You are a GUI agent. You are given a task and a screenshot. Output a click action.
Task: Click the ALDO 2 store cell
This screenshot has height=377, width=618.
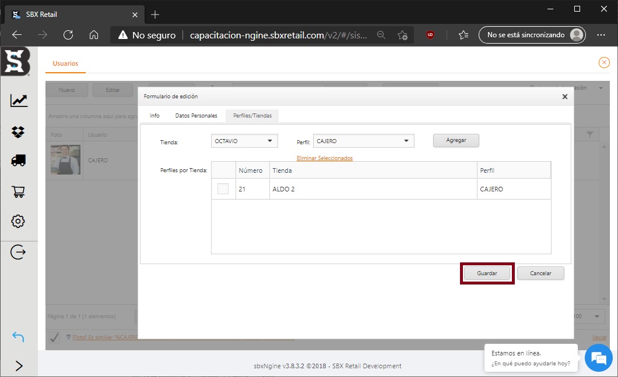coord(373,189)
